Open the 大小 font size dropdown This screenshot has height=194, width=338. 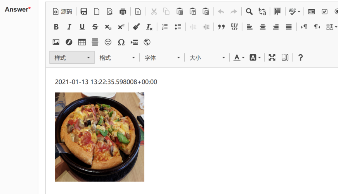(207, 57)
